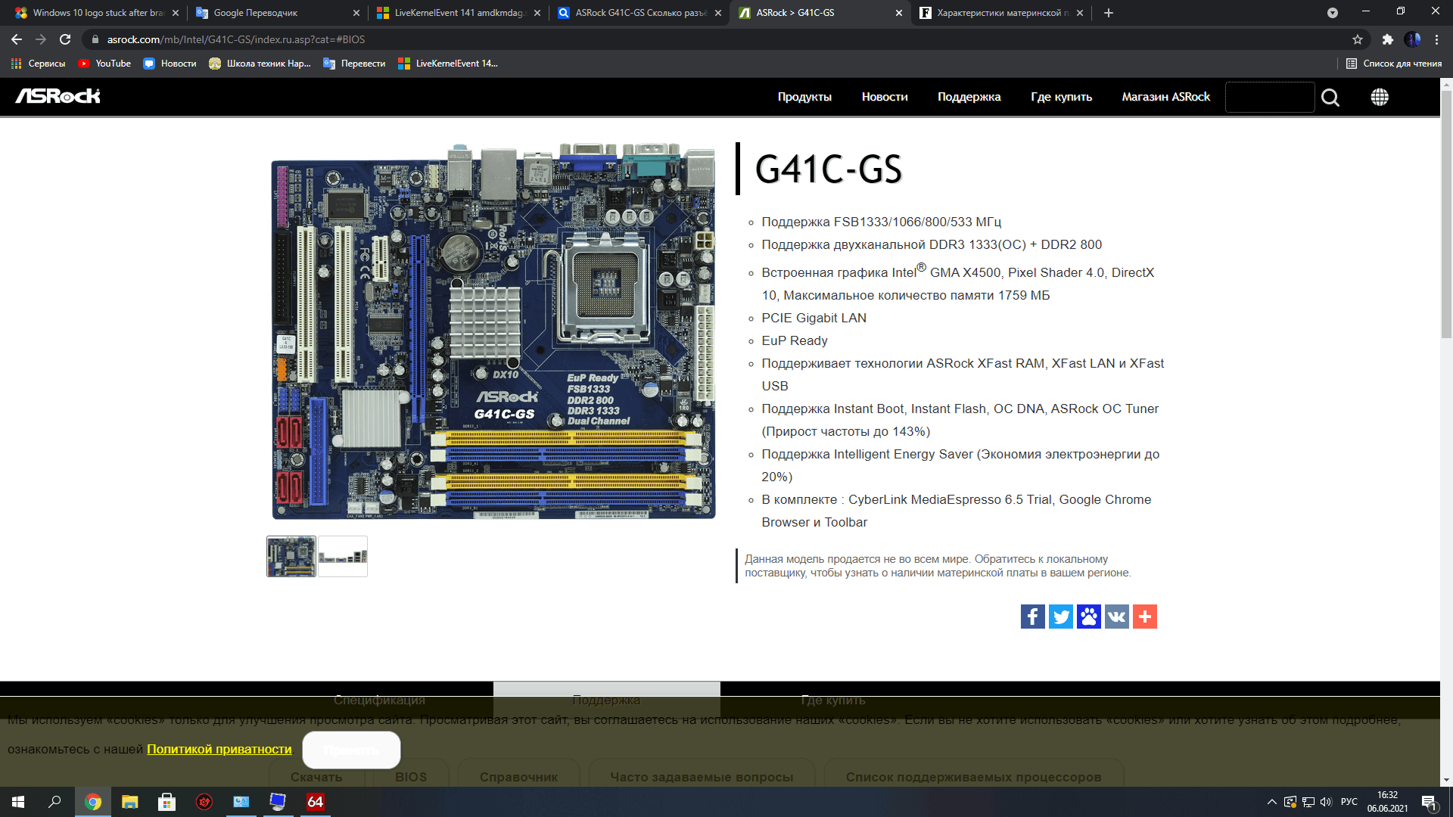Click the ASRock search magnifier icon

click(x=1330, y=98)
